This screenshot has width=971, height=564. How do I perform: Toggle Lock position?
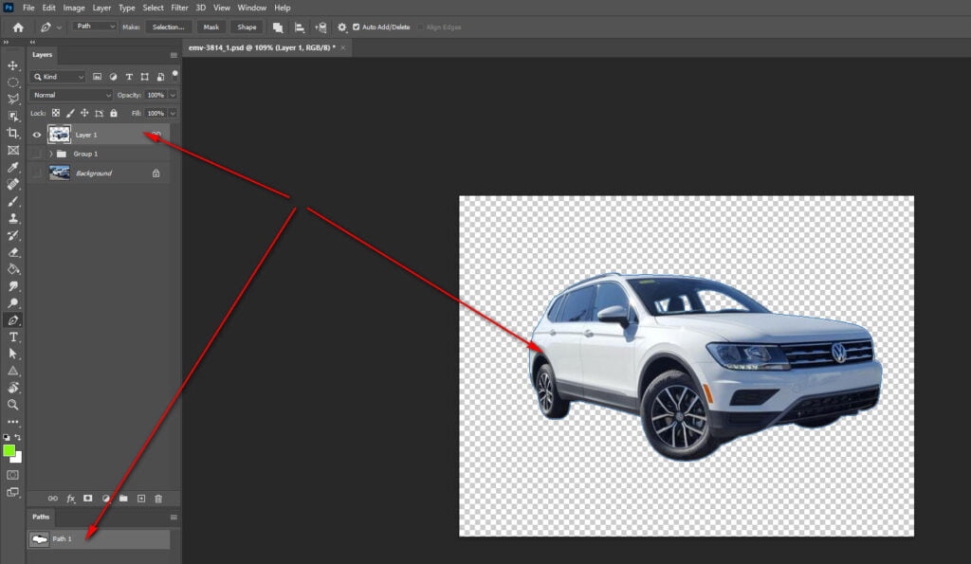(84, 114)
